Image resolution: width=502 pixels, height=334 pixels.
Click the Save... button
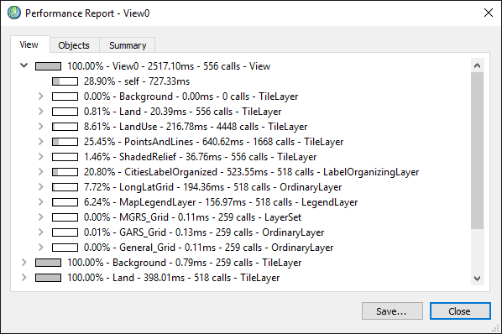[x=392, y=311]
